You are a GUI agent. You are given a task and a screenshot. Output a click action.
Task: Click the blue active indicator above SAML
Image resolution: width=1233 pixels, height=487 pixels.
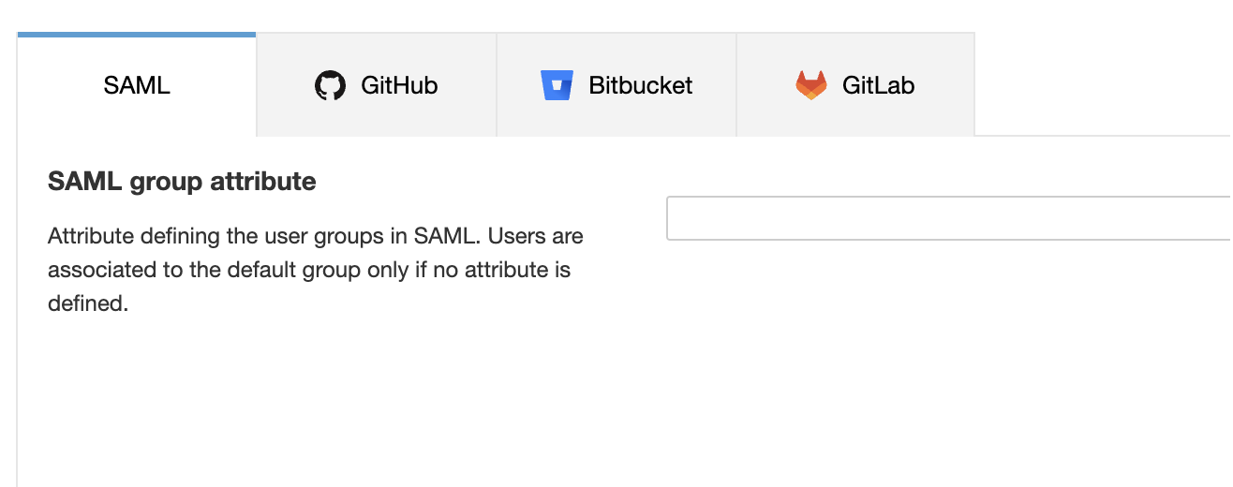pos(137,35)
